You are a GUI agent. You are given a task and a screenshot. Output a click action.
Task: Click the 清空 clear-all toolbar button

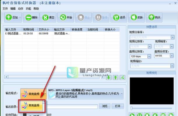tap(48, 17)
